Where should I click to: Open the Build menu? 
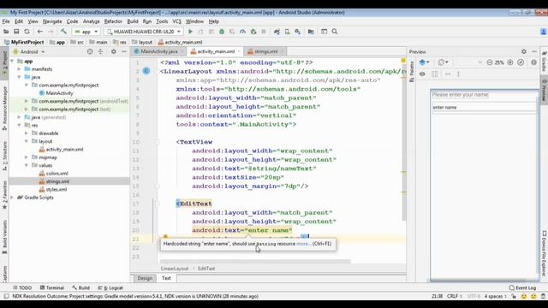click(x=133, y=21)
